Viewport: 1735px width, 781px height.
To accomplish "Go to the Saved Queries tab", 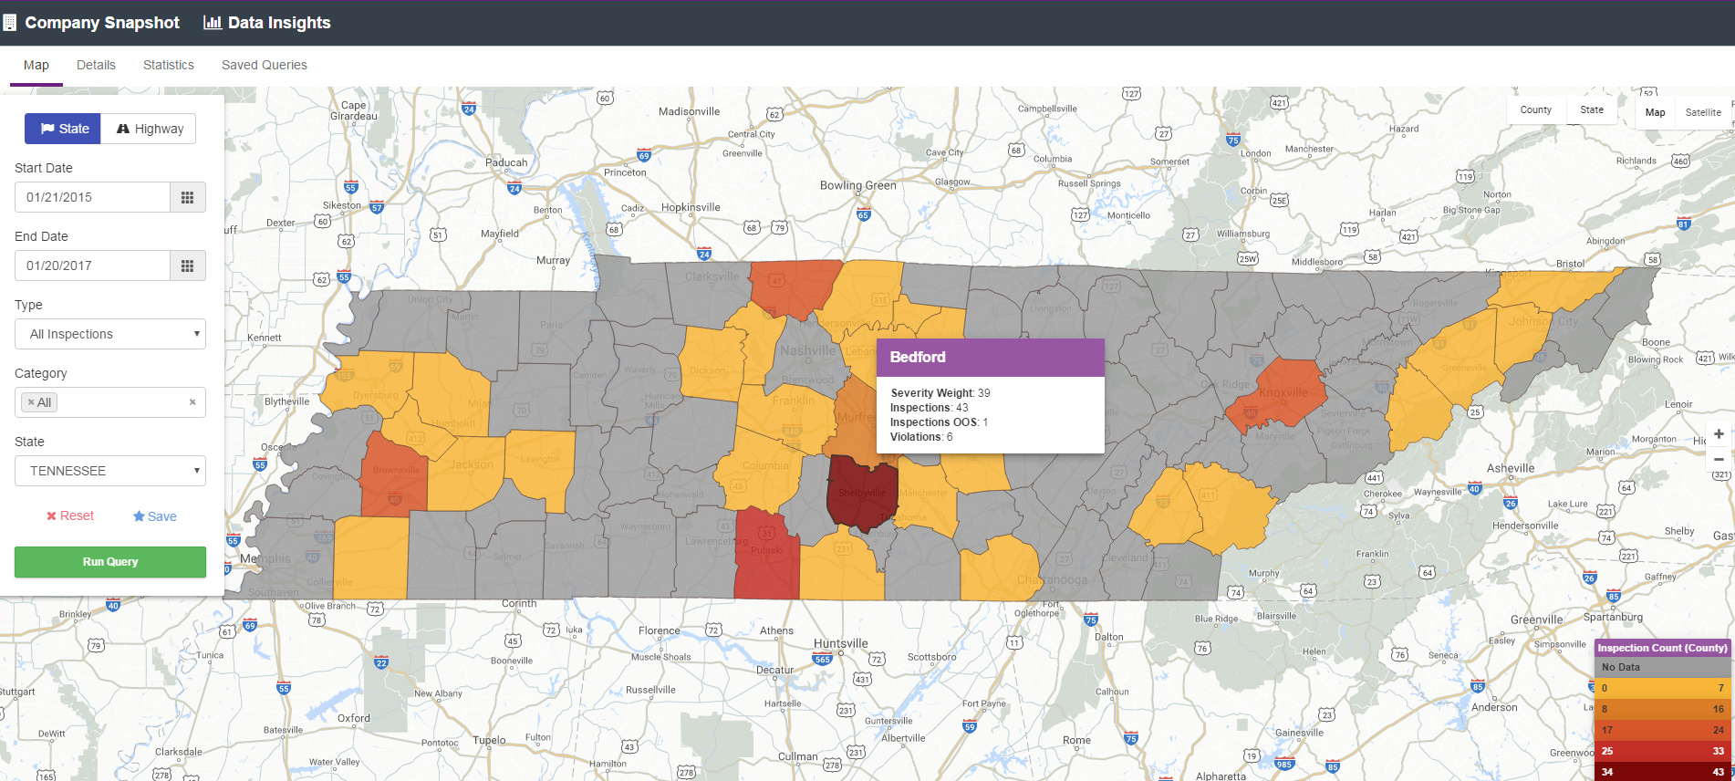I will point(265,66).
